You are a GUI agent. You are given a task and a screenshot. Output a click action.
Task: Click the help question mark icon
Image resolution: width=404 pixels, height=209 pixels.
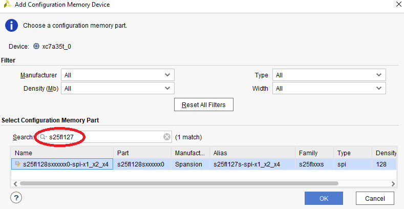15,197
